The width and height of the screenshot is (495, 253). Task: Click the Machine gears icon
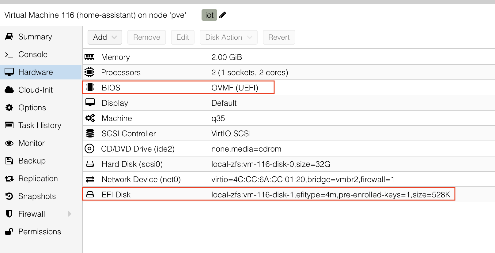pos(90,118)
